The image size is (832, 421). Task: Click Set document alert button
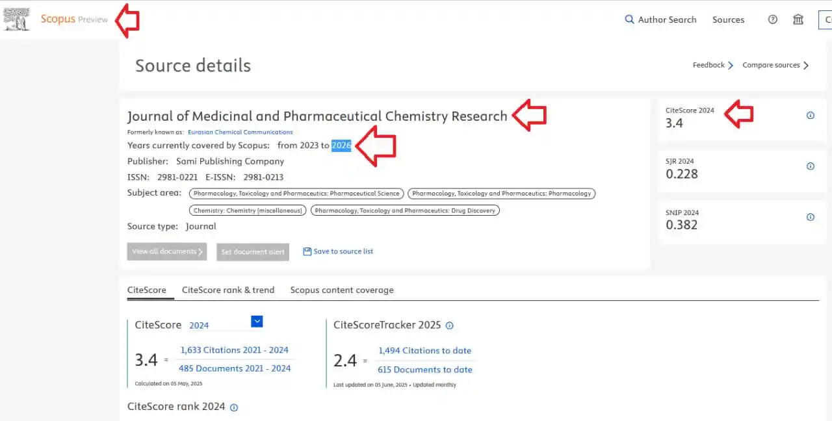tap(253, 251)
